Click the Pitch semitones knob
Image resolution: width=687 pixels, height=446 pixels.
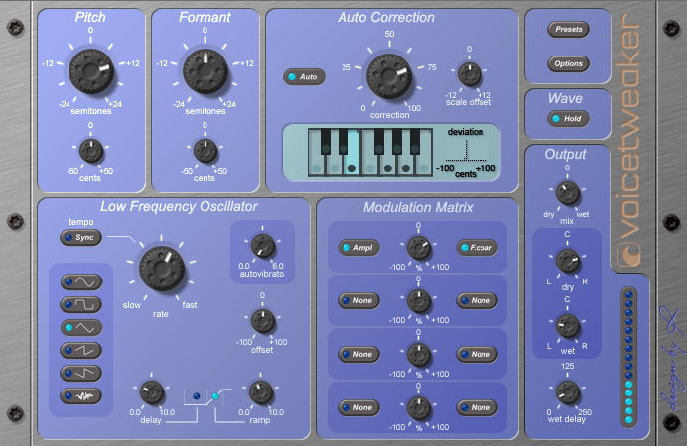(90, 71)
